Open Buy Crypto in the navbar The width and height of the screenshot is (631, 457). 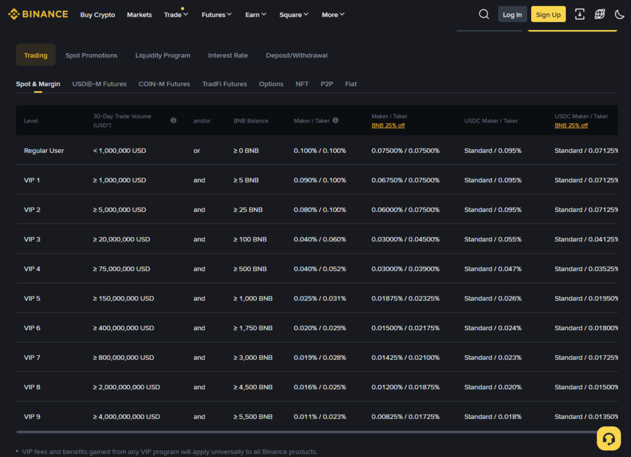tap(97, 15)
